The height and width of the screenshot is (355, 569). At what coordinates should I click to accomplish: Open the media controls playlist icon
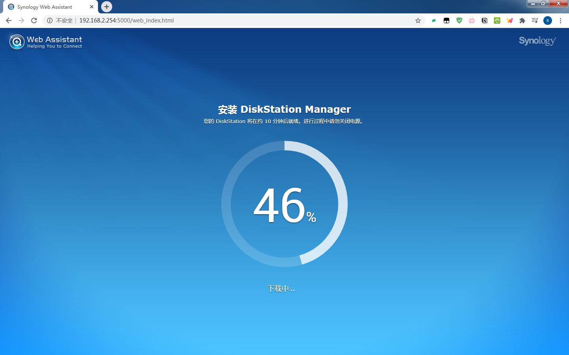coord(535,21)
